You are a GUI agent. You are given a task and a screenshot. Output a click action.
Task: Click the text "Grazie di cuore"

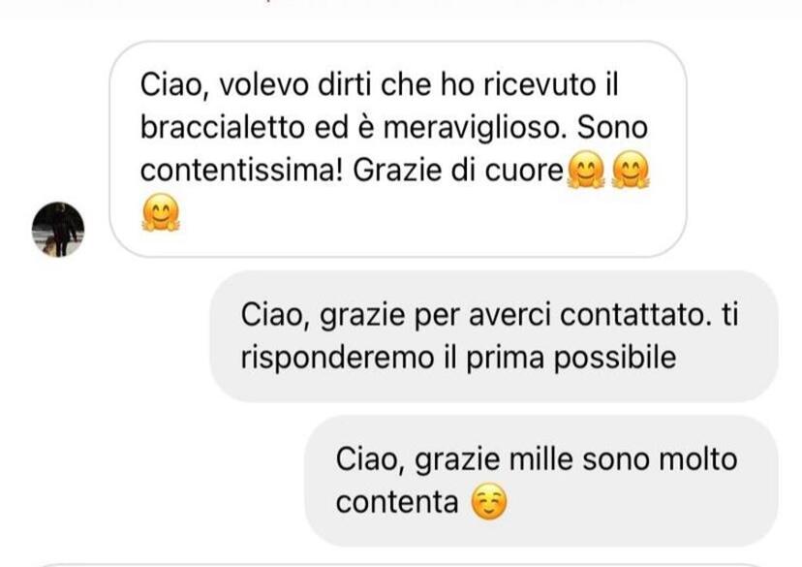click(458, 171)
